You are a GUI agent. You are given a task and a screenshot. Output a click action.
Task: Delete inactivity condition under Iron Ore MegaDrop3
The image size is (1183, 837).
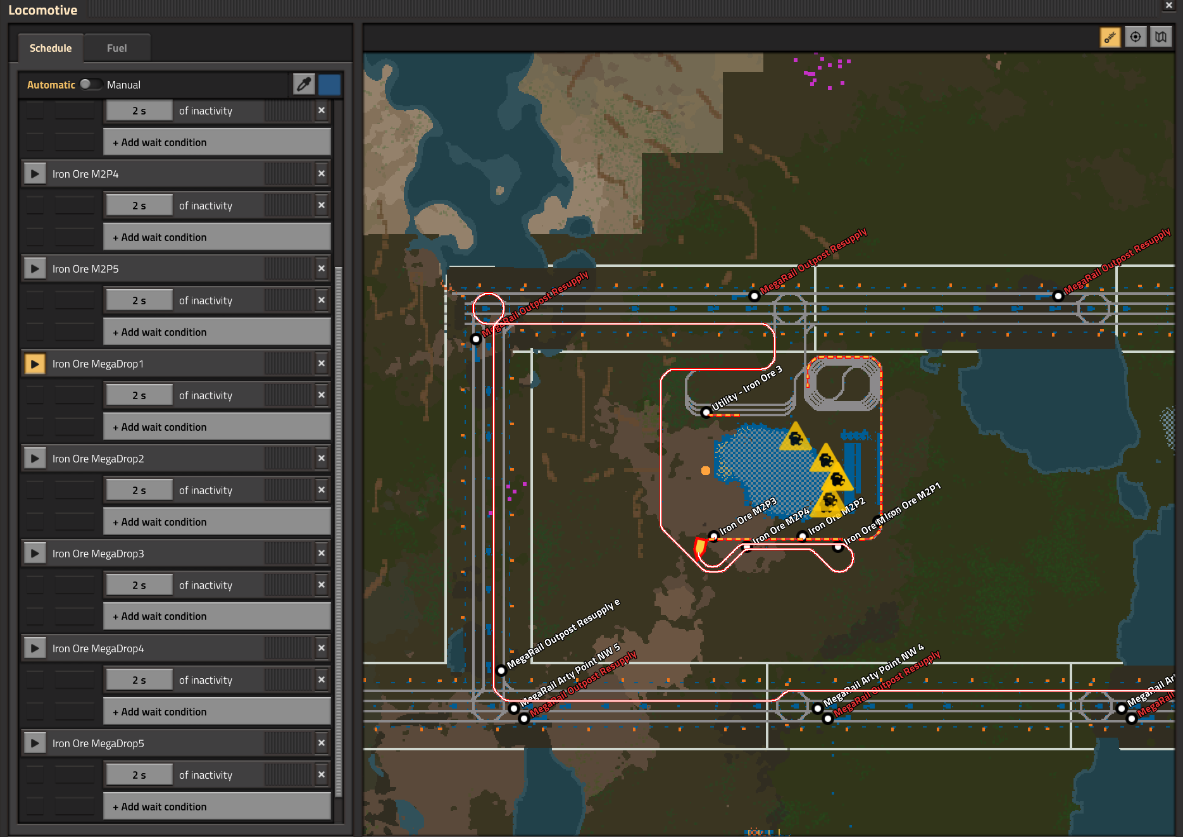click(322, 585)
